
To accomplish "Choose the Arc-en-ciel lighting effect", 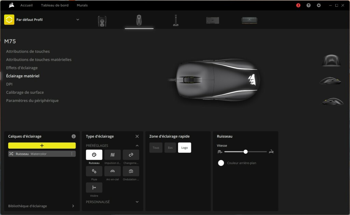I will tap(112, 171).
